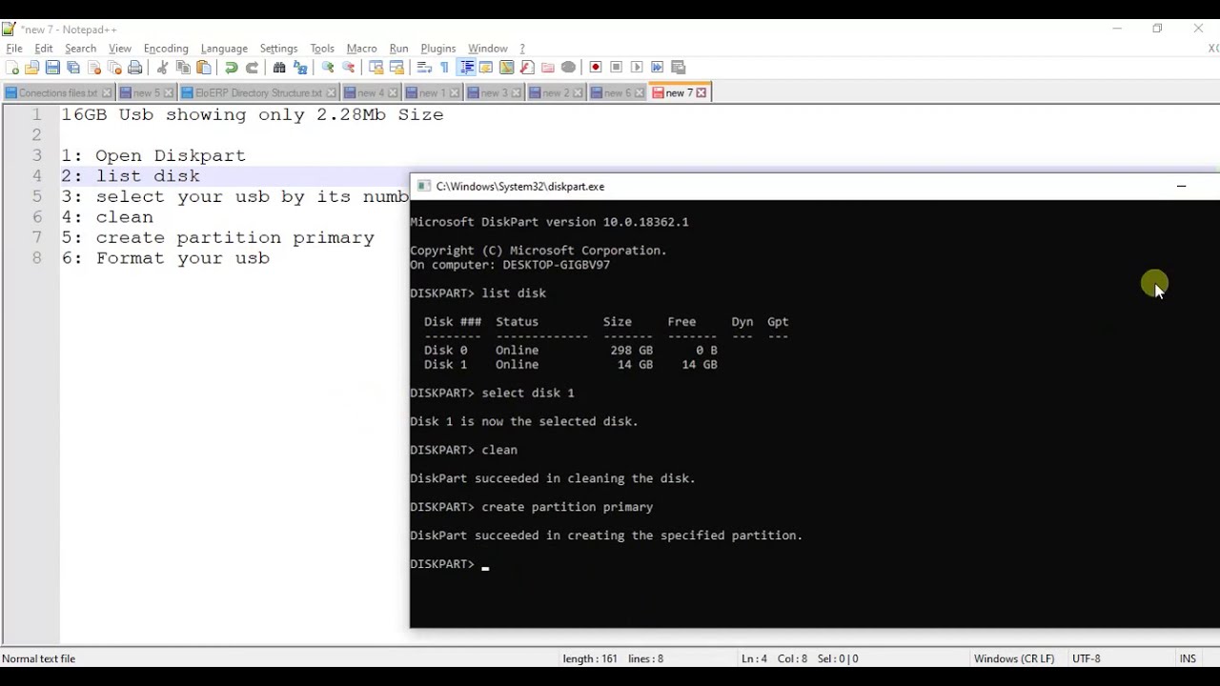Open the Plugins menu

(437, 48)
